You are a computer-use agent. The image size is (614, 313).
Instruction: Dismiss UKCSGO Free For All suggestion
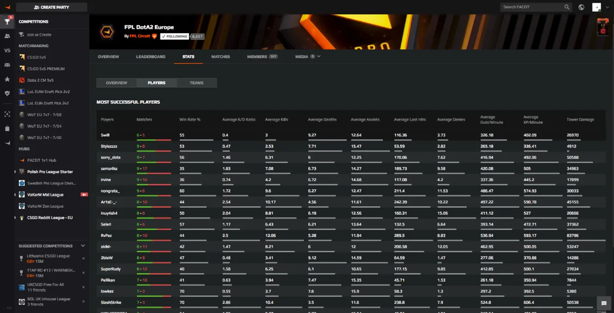coord(84,287)
